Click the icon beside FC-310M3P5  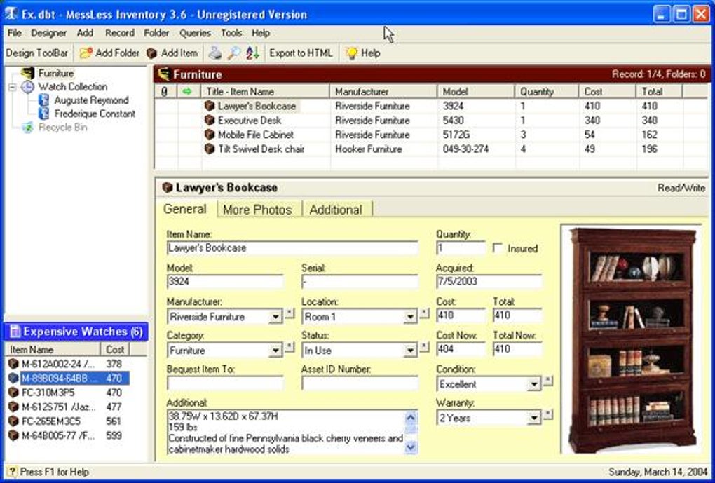coord(14,393)
